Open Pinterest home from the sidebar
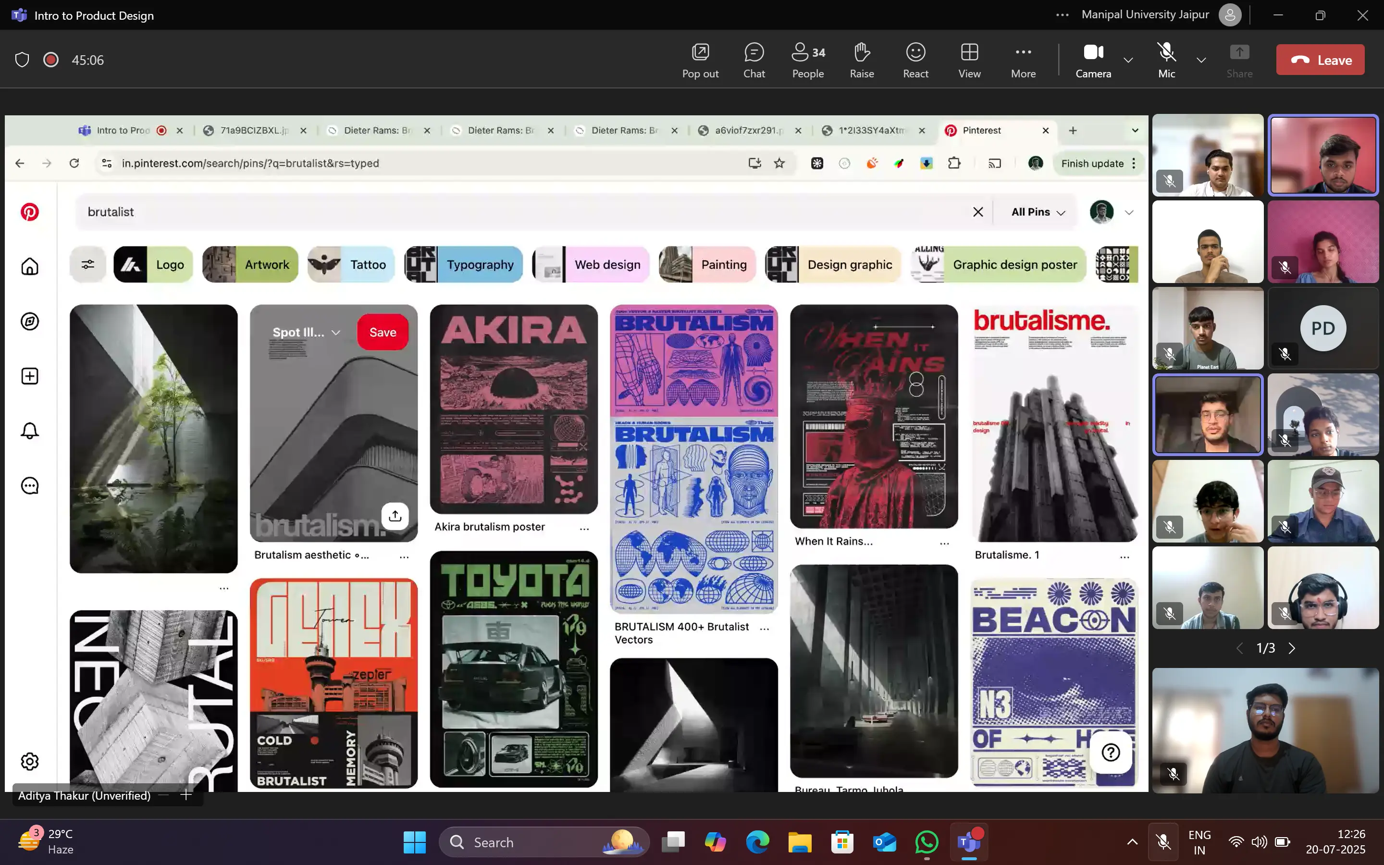This screenshot has height=865, width=1384. point(30,267)
